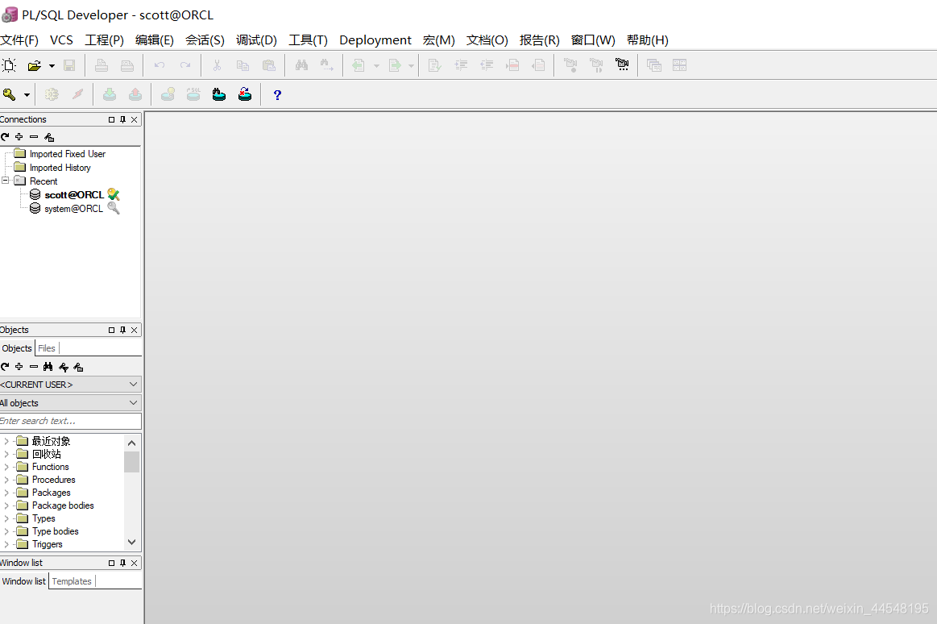Click the Print icon in toolbar
937x624 pixels.
102,66
